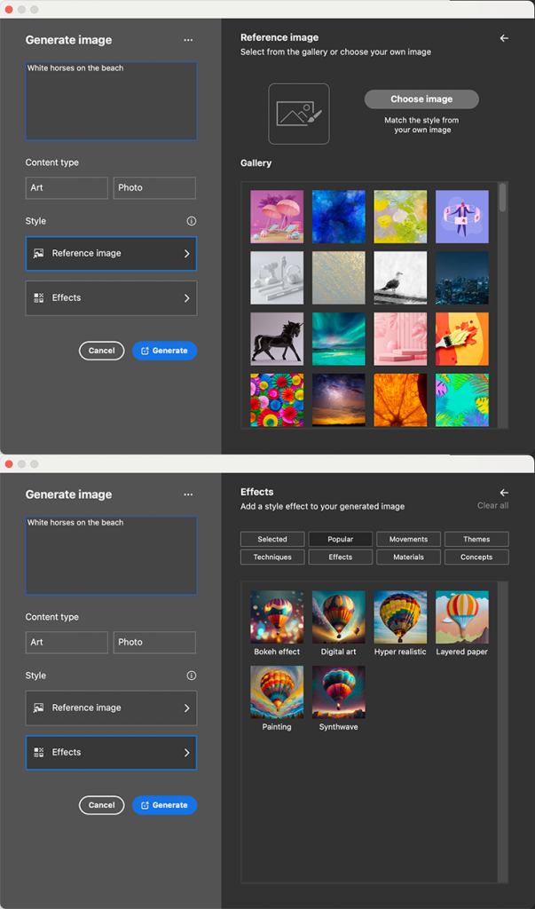
Task: Open the more options ellipsis in the Gallery dialog
Action: point(188,40)
